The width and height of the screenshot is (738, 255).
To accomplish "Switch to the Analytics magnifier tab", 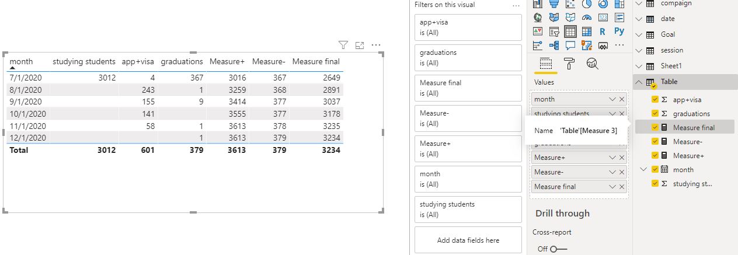I will (x=592, y=64).
